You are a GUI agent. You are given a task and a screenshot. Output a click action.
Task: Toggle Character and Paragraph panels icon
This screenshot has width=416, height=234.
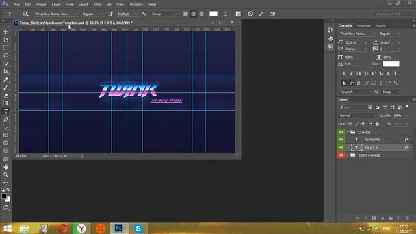point(238,14)
